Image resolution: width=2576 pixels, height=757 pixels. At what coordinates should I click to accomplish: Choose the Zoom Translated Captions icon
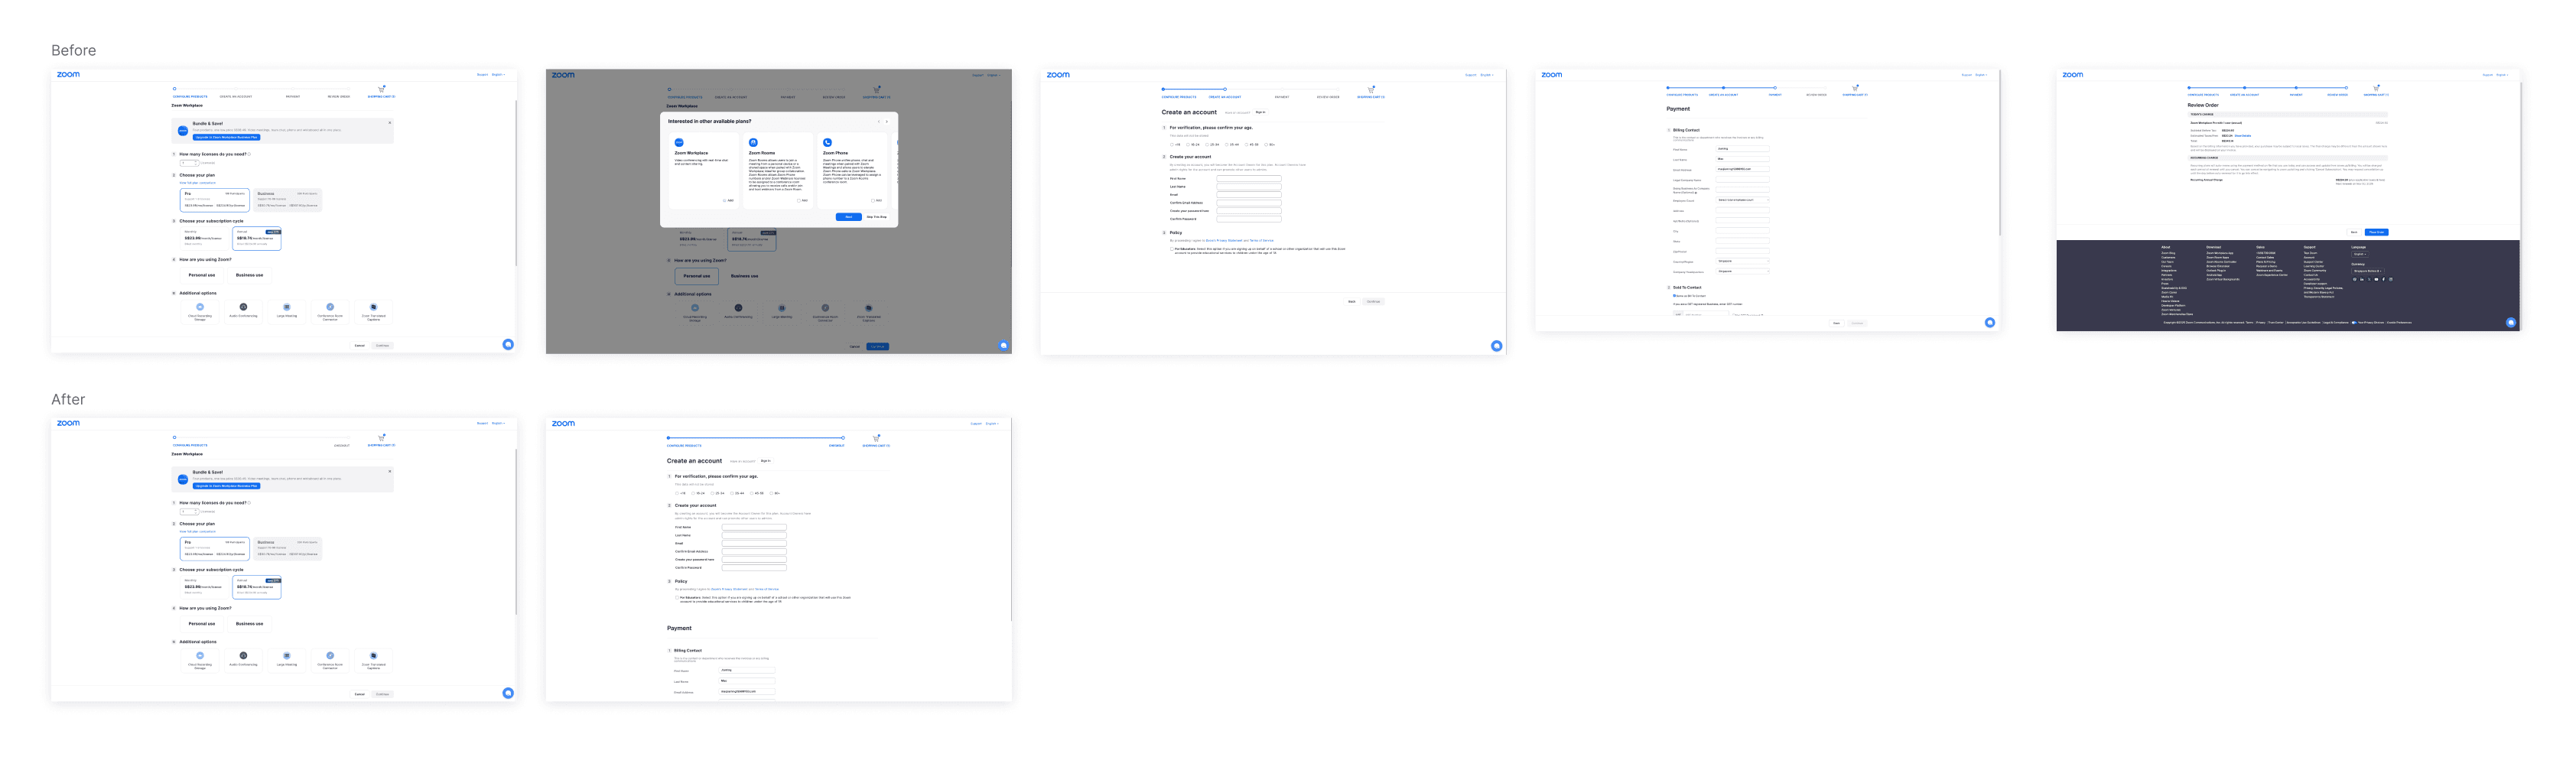pyautogui.click(x=374, y=307)
